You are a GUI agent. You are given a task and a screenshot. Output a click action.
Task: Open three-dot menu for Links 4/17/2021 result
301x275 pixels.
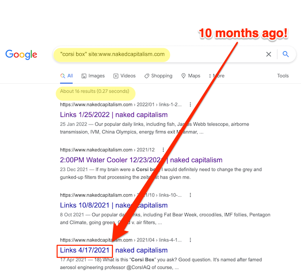(x=190, y=240)
